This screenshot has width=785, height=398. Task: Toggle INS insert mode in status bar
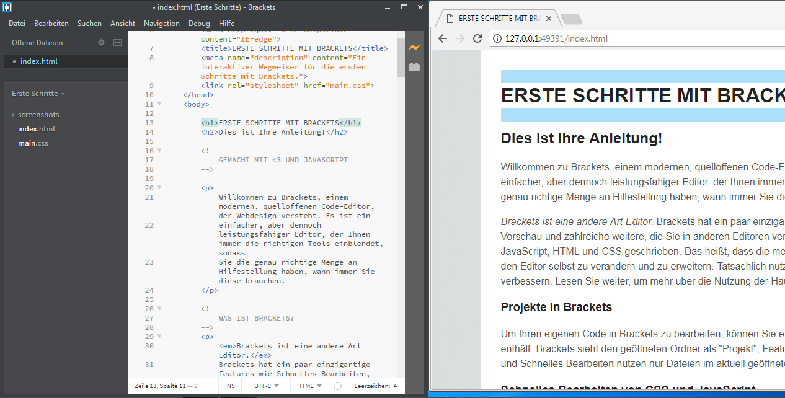click(x=230, y=386)
